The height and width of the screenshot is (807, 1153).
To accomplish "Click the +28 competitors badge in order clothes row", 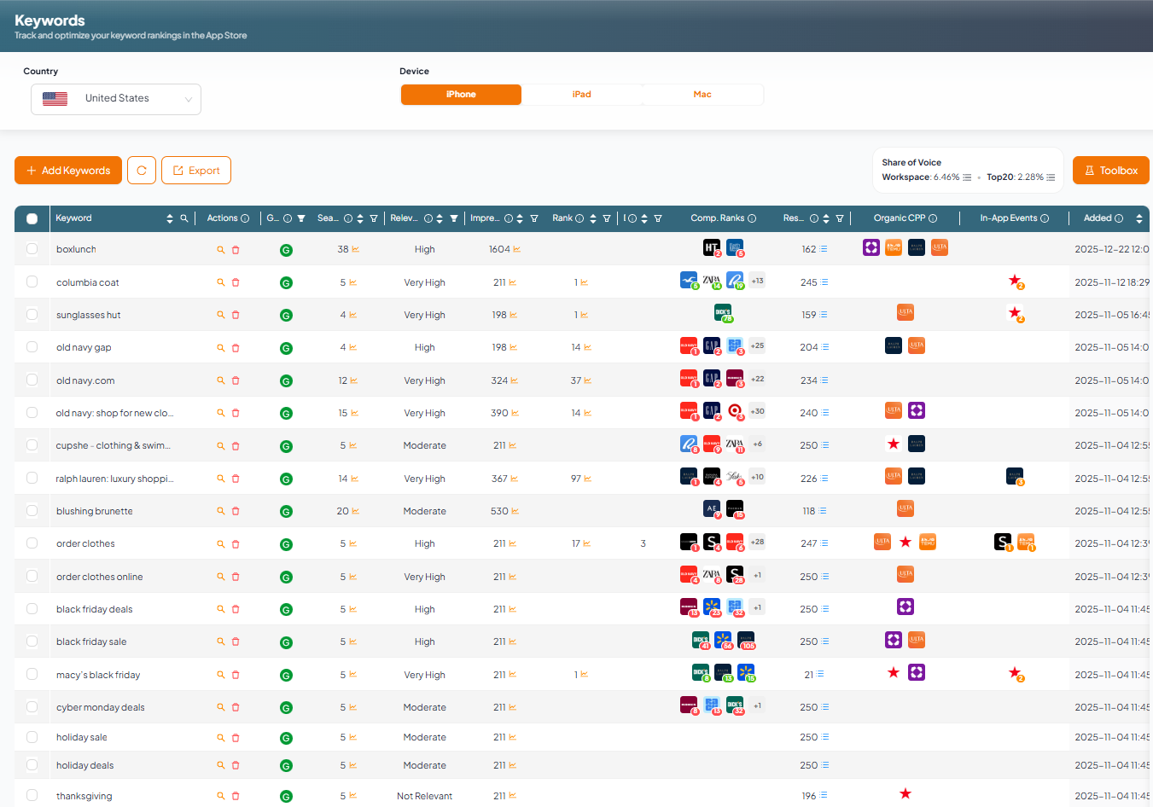I will click(757, 542).
